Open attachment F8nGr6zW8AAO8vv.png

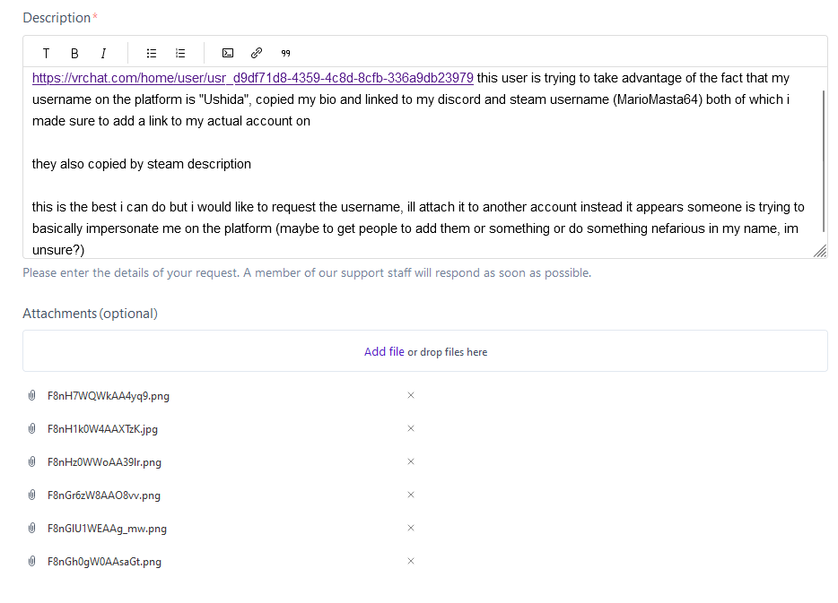coord(104,495)
